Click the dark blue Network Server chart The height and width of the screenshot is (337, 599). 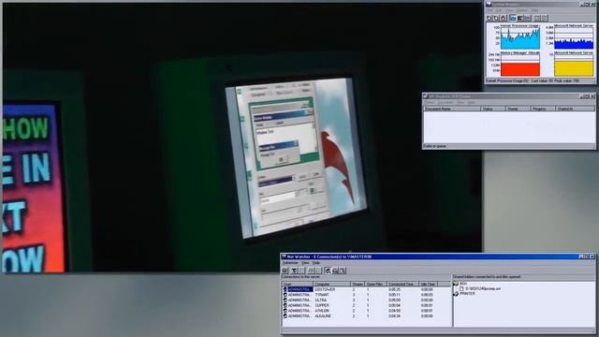(x=574, y=38)
